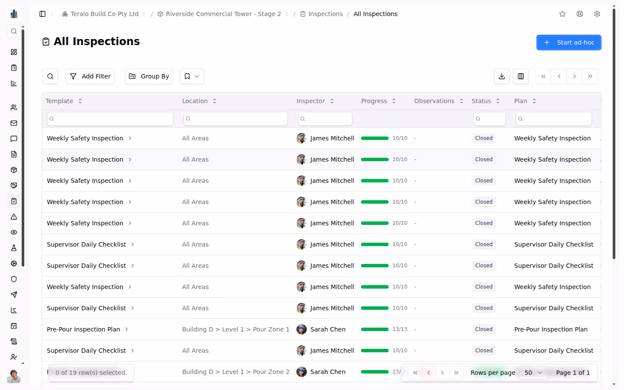Go to next page in bottom pagination
The height and width of the screenshot is (390, 624).
click(442, 373)
